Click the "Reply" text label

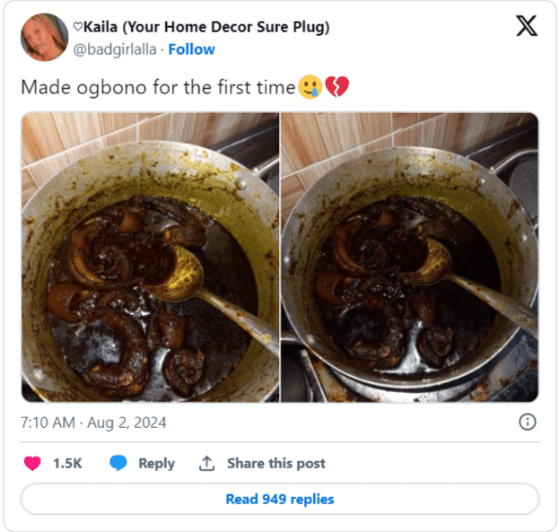156,463
